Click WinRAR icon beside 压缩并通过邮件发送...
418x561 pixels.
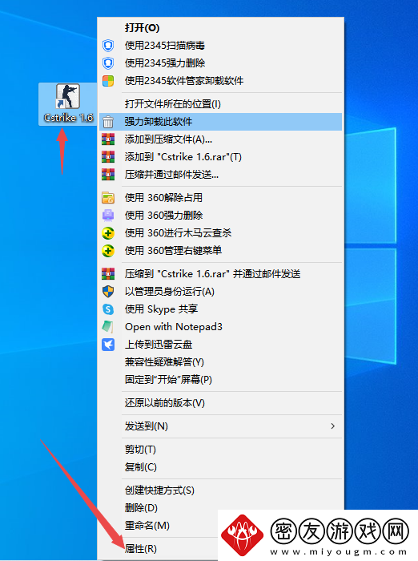[108, 174]
